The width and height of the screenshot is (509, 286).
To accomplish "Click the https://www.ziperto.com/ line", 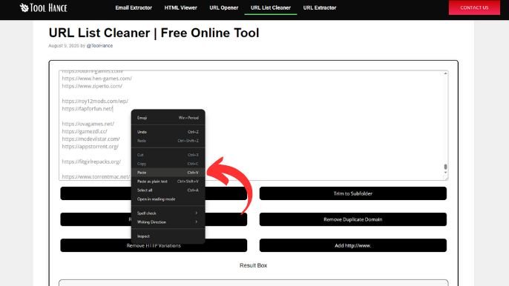I will coord(92,86).
